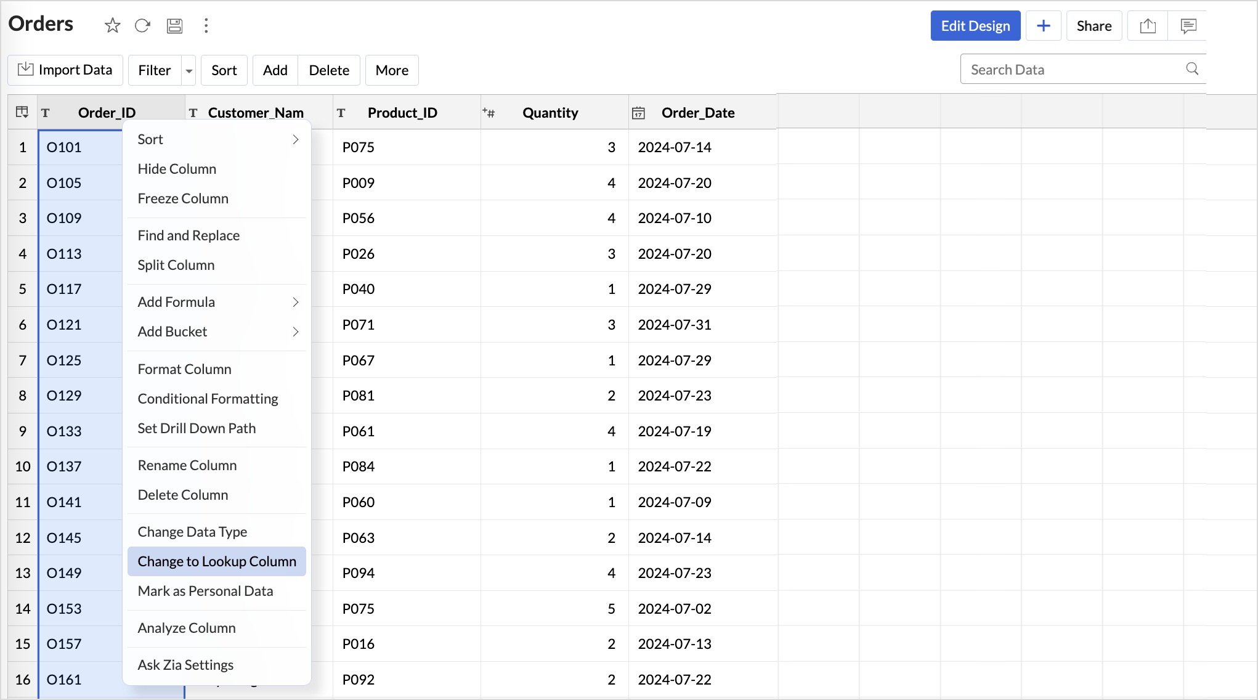Screen dimensions: 1258x700
Task: Click the save icon in title bar
Action: (175, 25)
